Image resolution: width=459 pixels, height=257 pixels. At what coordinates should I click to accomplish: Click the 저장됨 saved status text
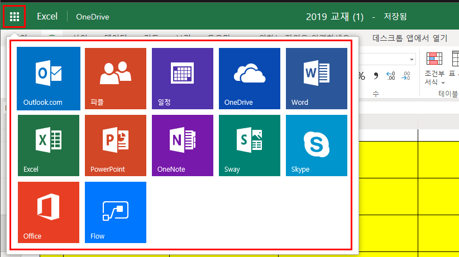point(395,16)
